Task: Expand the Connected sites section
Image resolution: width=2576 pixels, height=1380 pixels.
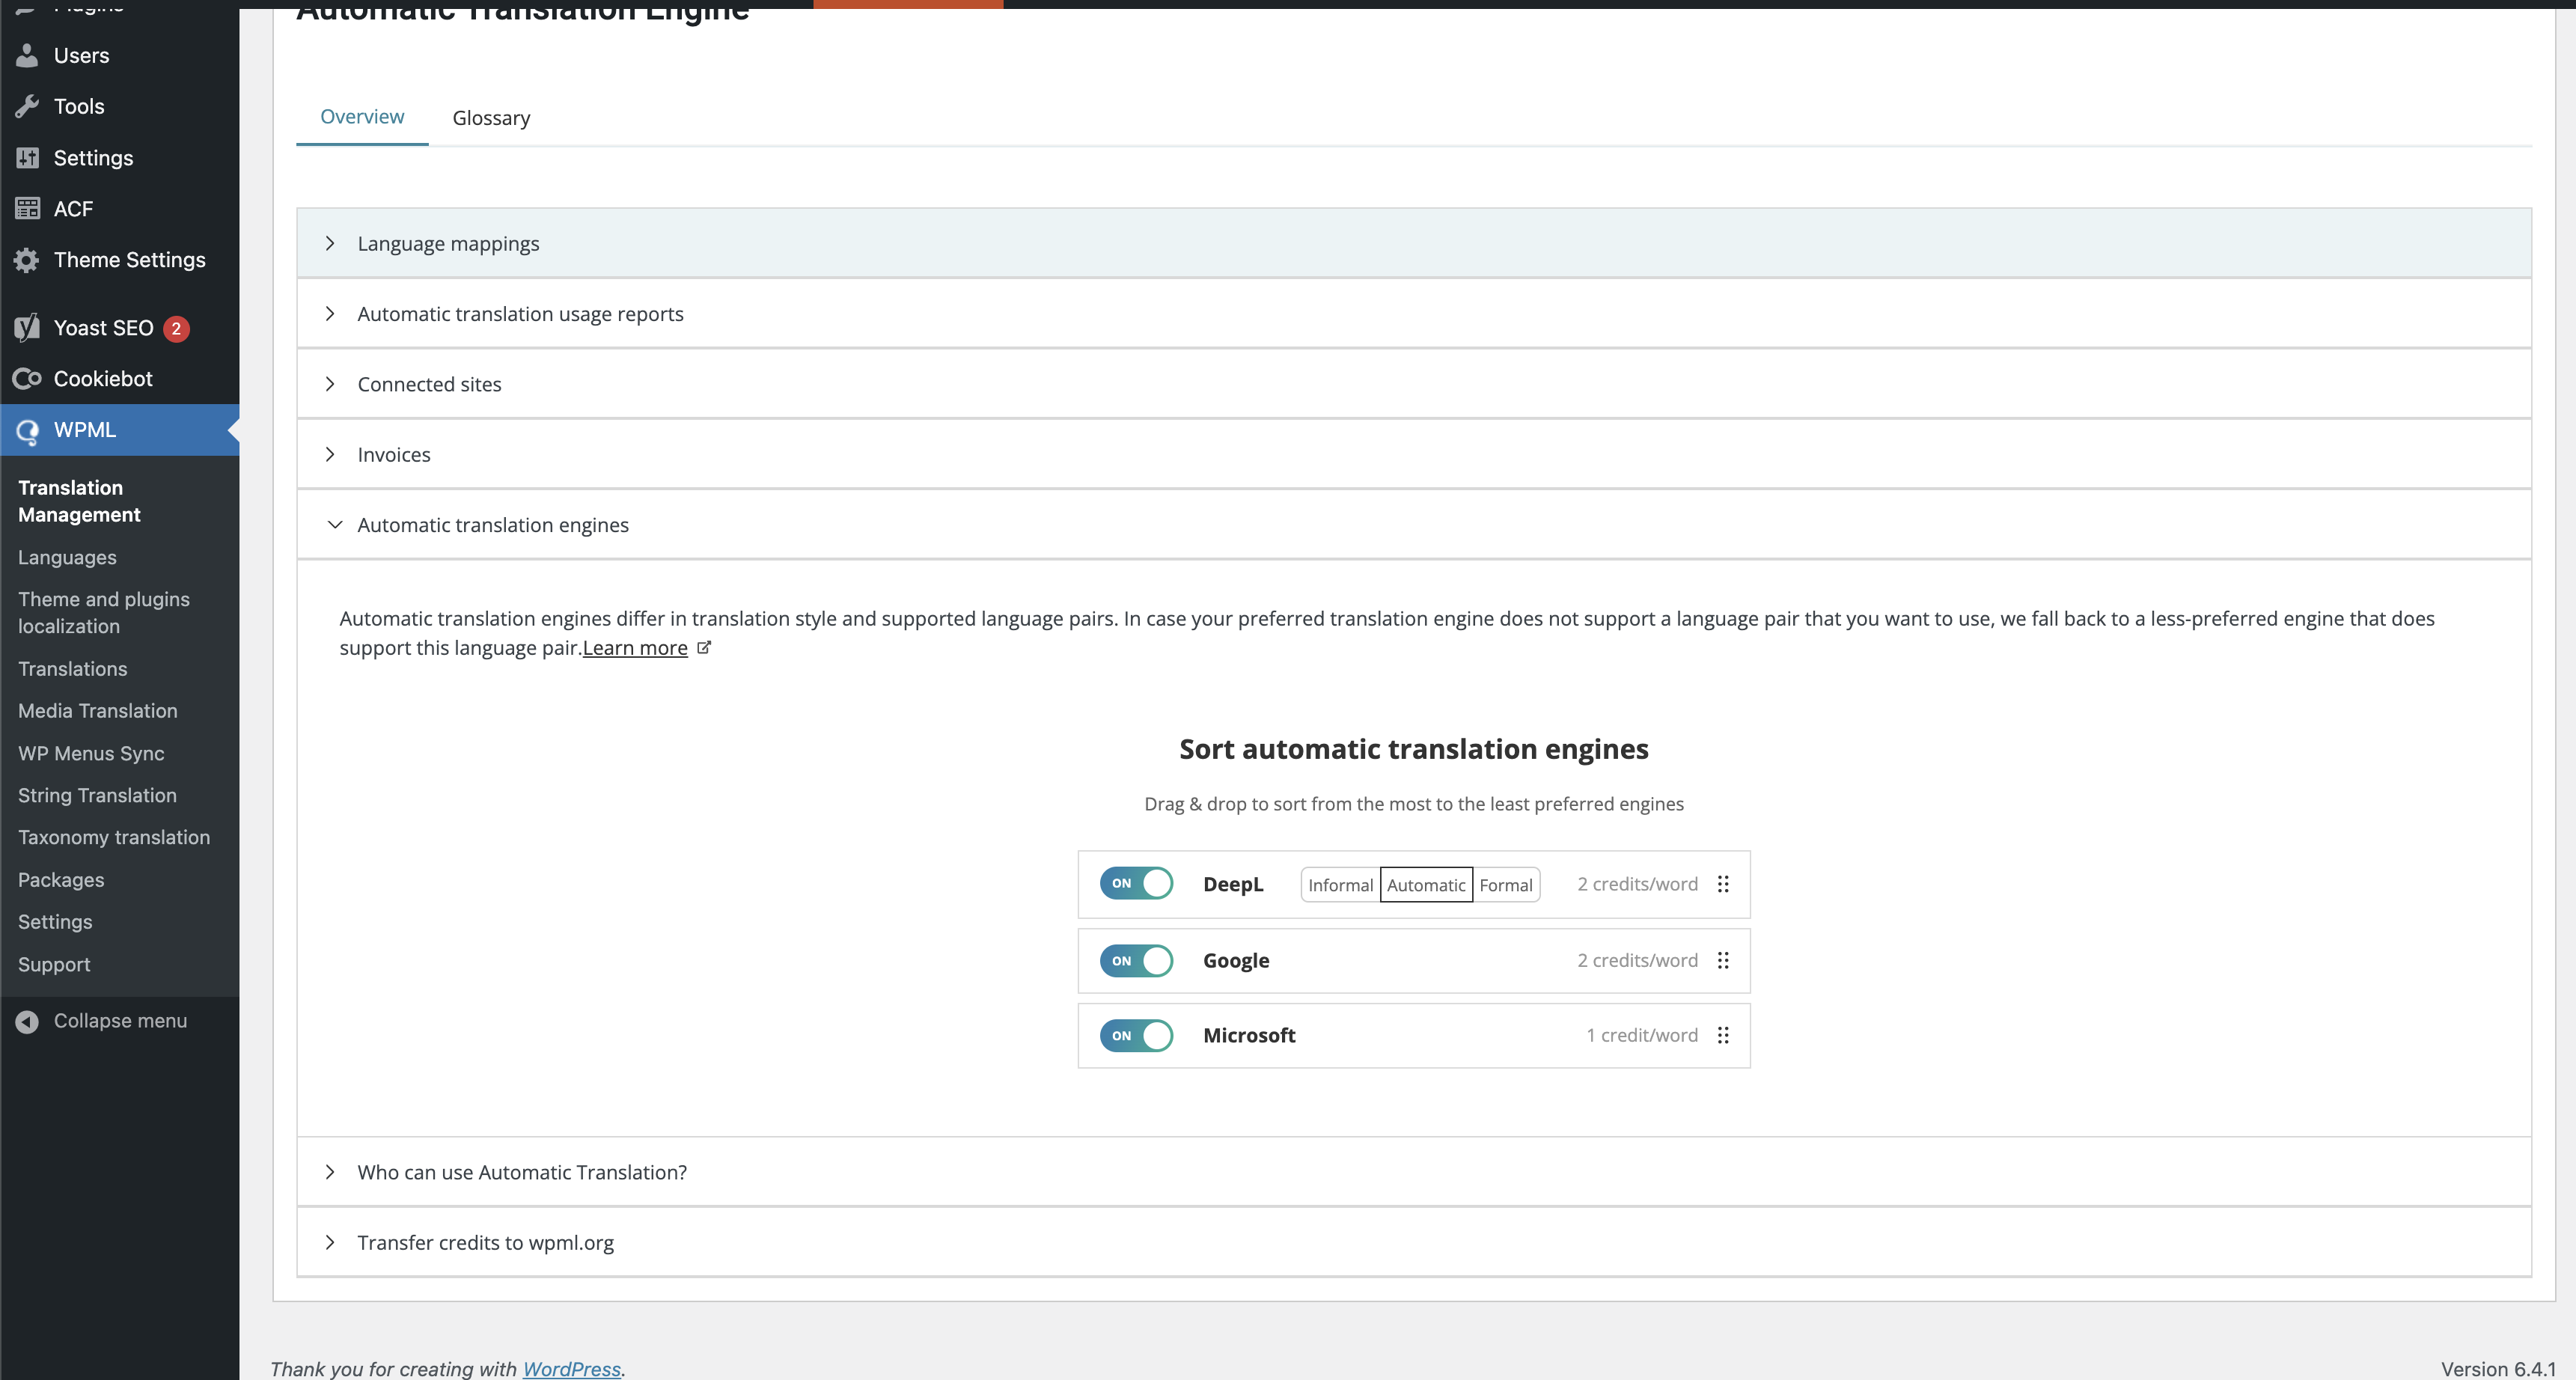Action: (1413, 384)
